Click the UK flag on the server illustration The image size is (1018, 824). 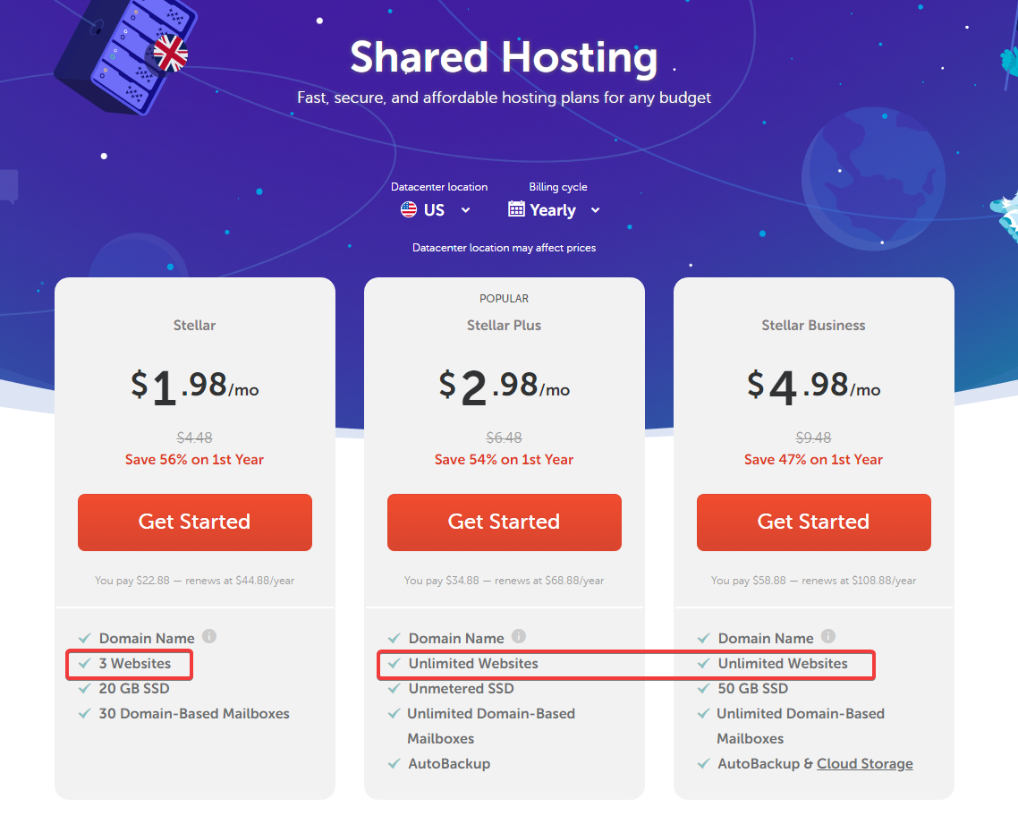coord(169,54)
